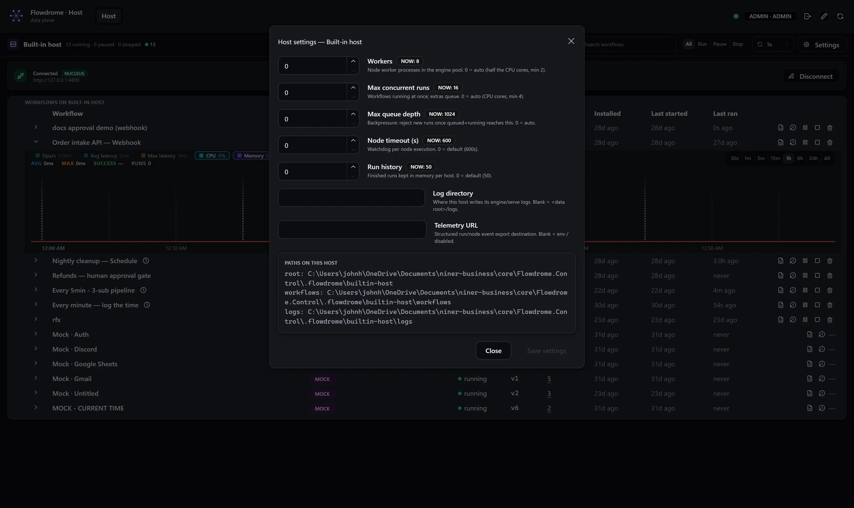
Task: Expand the Nightly cleanup — Schedule row
Action: tap(36, 260)
